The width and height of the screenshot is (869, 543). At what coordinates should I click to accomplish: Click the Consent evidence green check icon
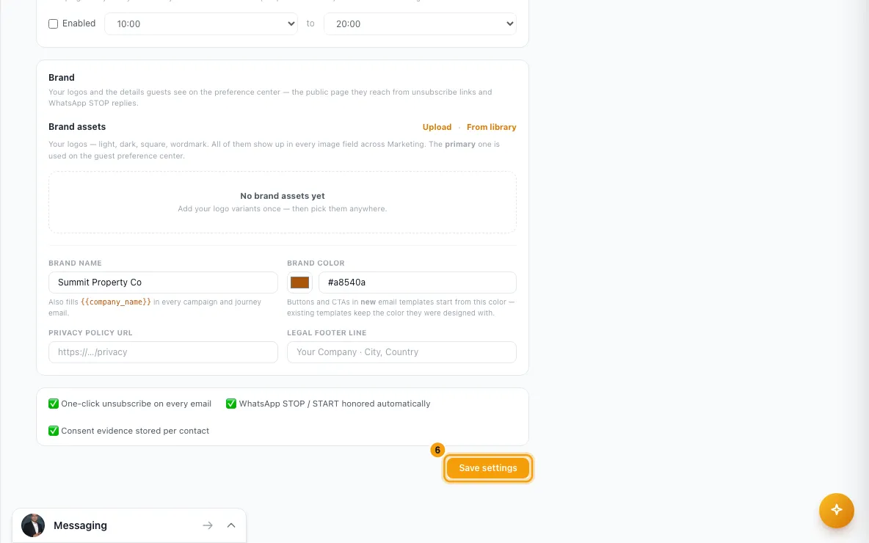54,431
